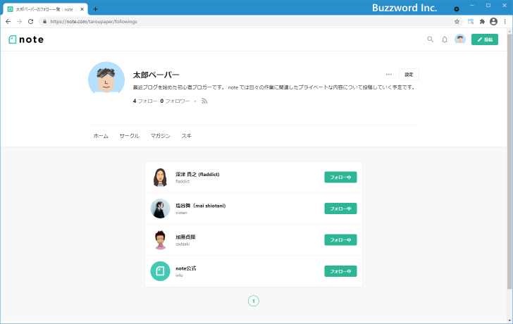Click the sadaaki username text

click(x=183, y=244)
